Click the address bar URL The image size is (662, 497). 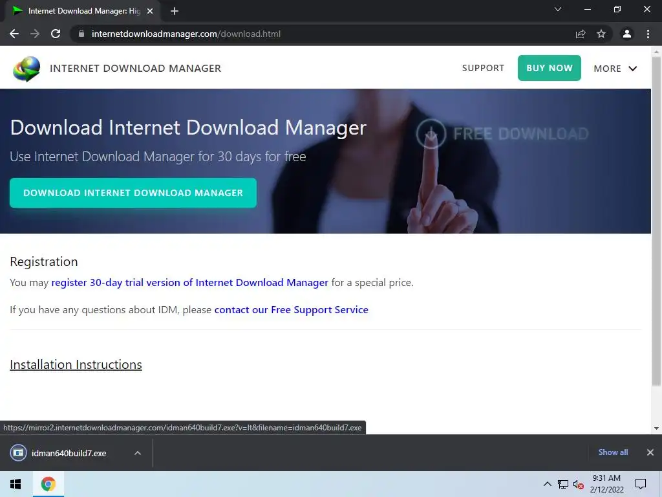click(x=186, y=34)
